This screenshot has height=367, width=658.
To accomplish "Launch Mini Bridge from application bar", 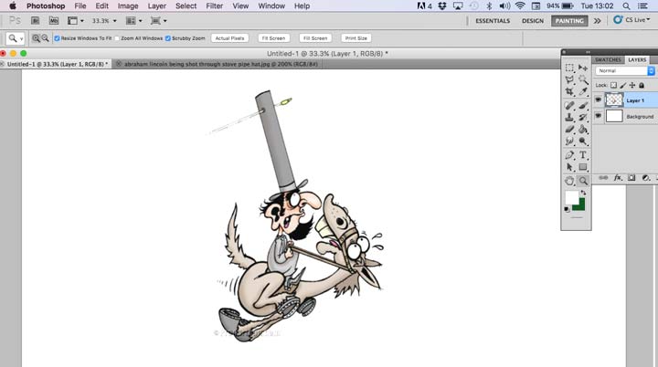I will click(x=54, y=21).
